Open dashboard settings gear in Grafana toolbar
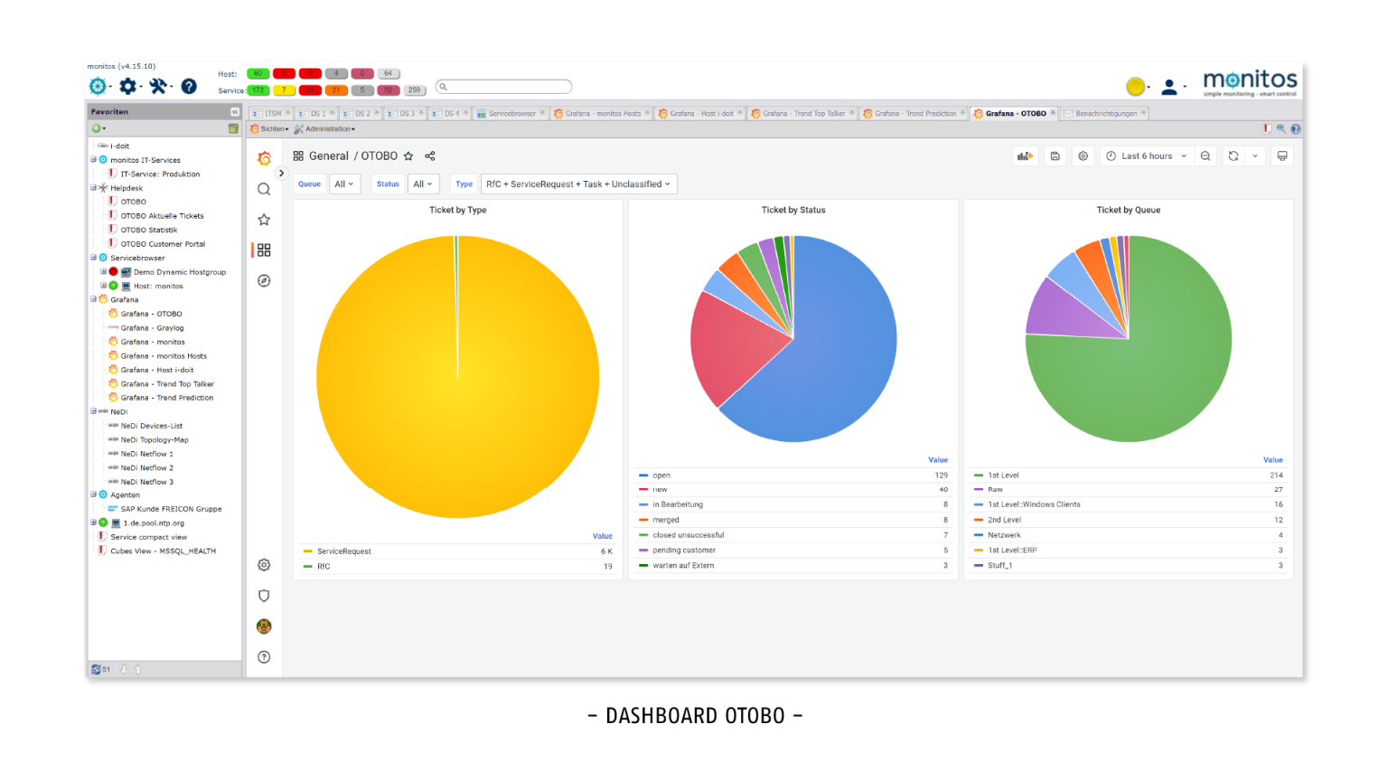This screenshot has height=781, width=1388. tap(1083, 155)
